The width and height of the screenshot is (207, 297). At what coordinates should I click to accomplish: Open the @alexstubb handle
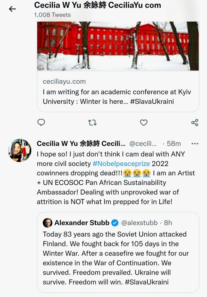tap(139, 223)
